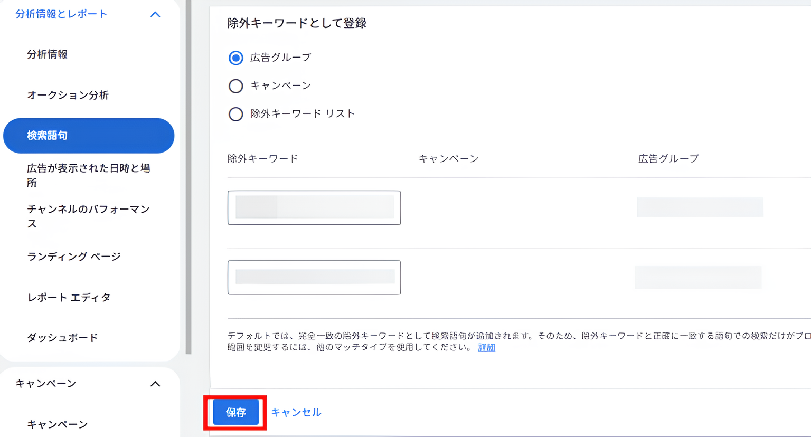The height and width of the screenshot is (437, 811).
Task: Select the 広告グループ radio option
Action: click(x=235, y=58)
